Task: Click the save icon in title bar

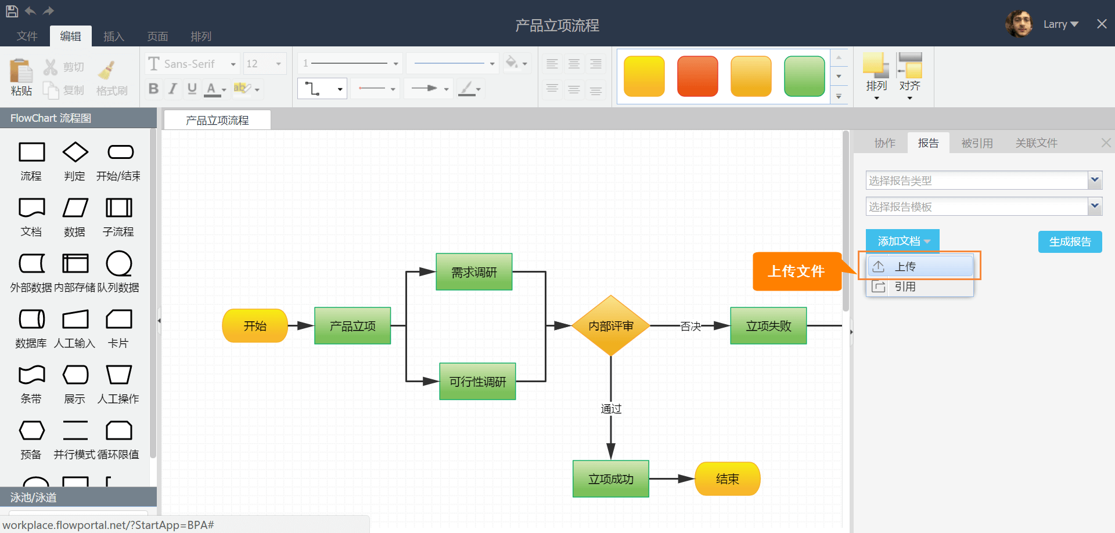Action: coord(12,11)
